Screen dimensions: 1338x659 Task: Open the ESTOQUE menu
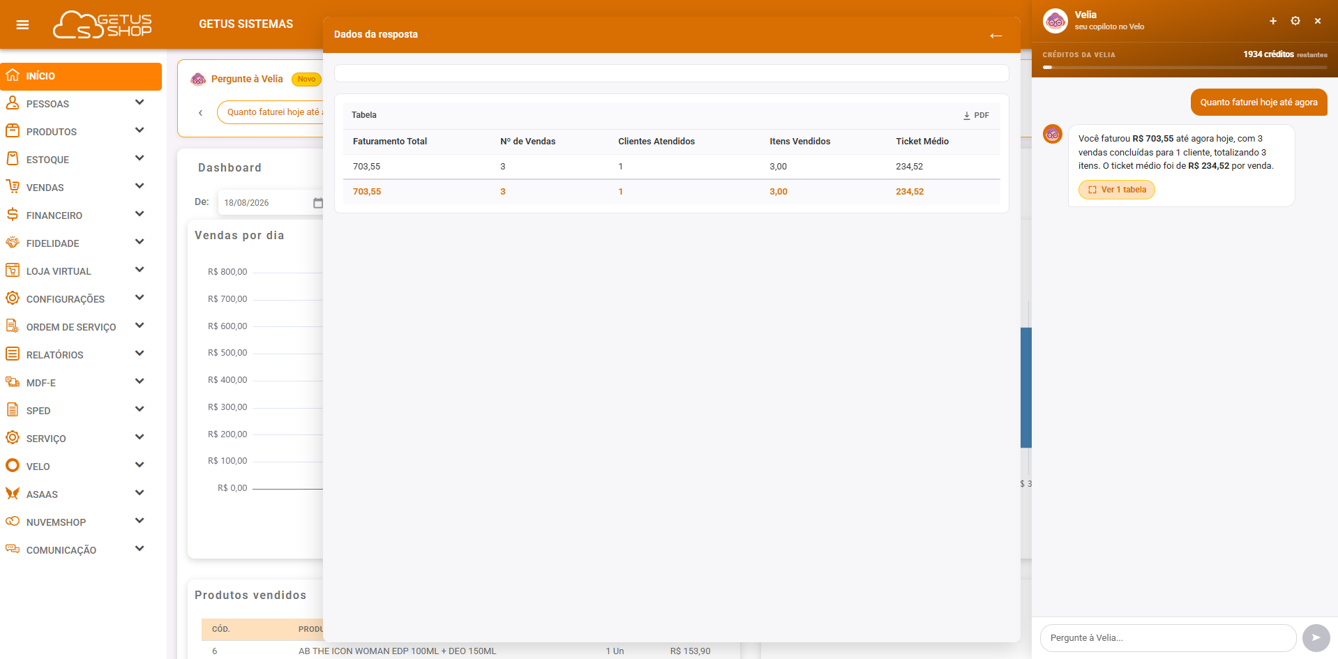81,160
